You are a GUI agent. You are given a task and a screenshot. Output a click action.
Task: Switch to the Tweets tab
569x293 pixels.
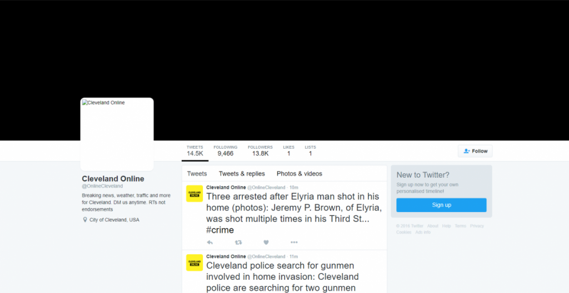pos(197,174)
